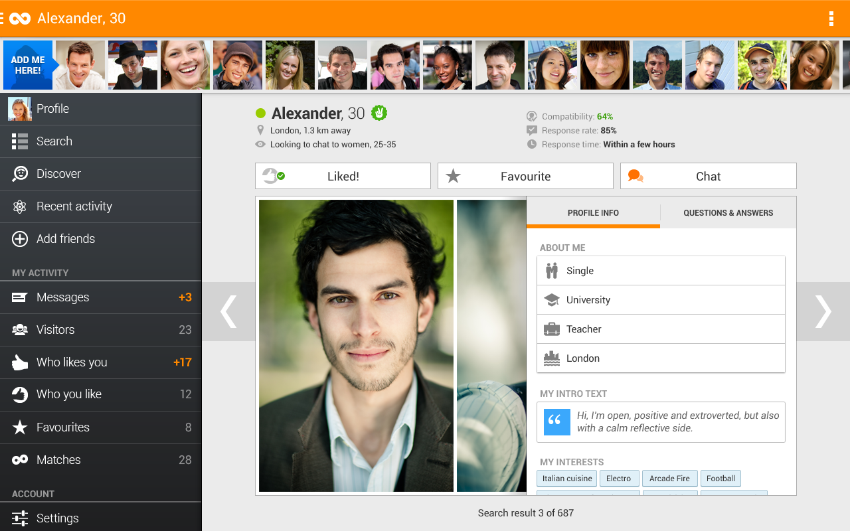
Task: Go to next profile with right arrow
Action: (x=823, y=311)
